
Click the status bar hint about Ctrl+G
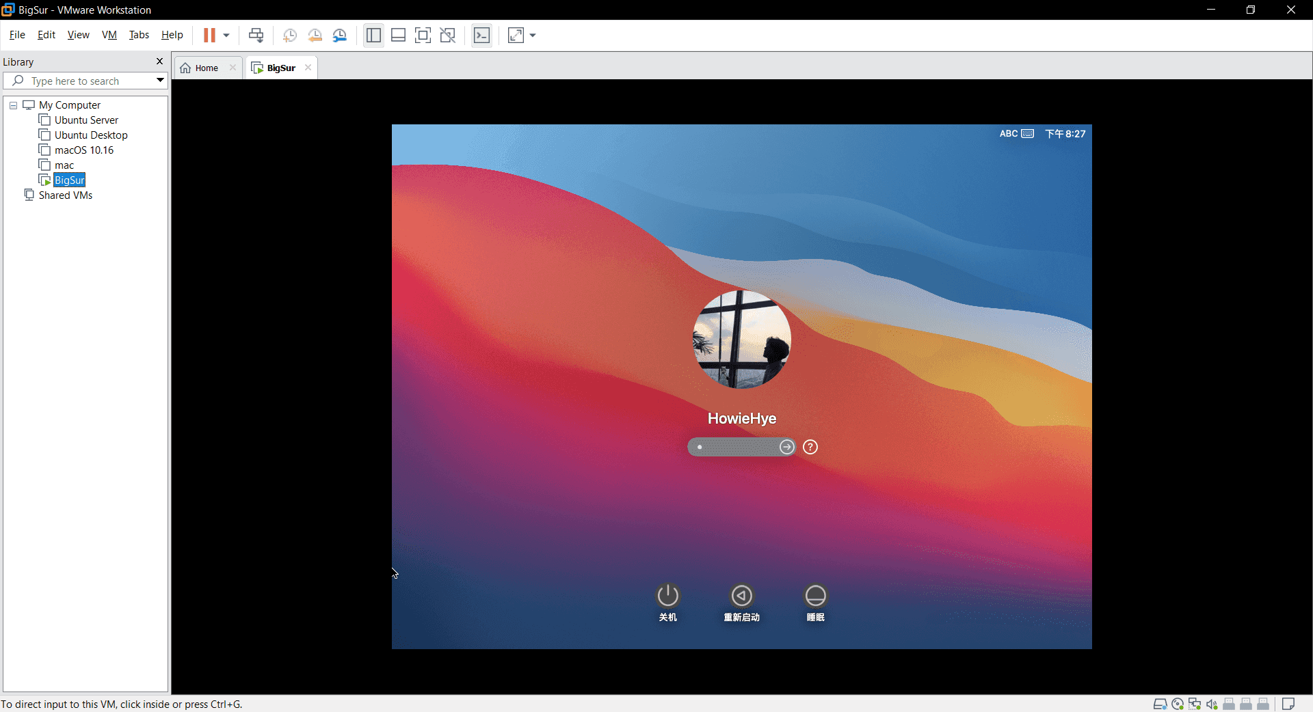(122, 704)
